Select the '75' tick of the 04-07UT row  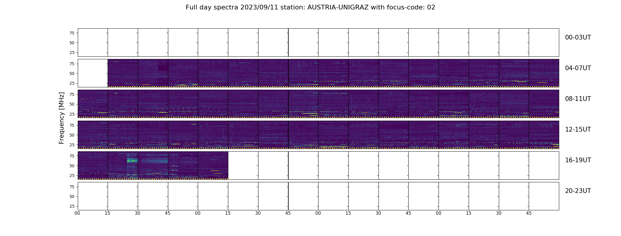point(72,64)
